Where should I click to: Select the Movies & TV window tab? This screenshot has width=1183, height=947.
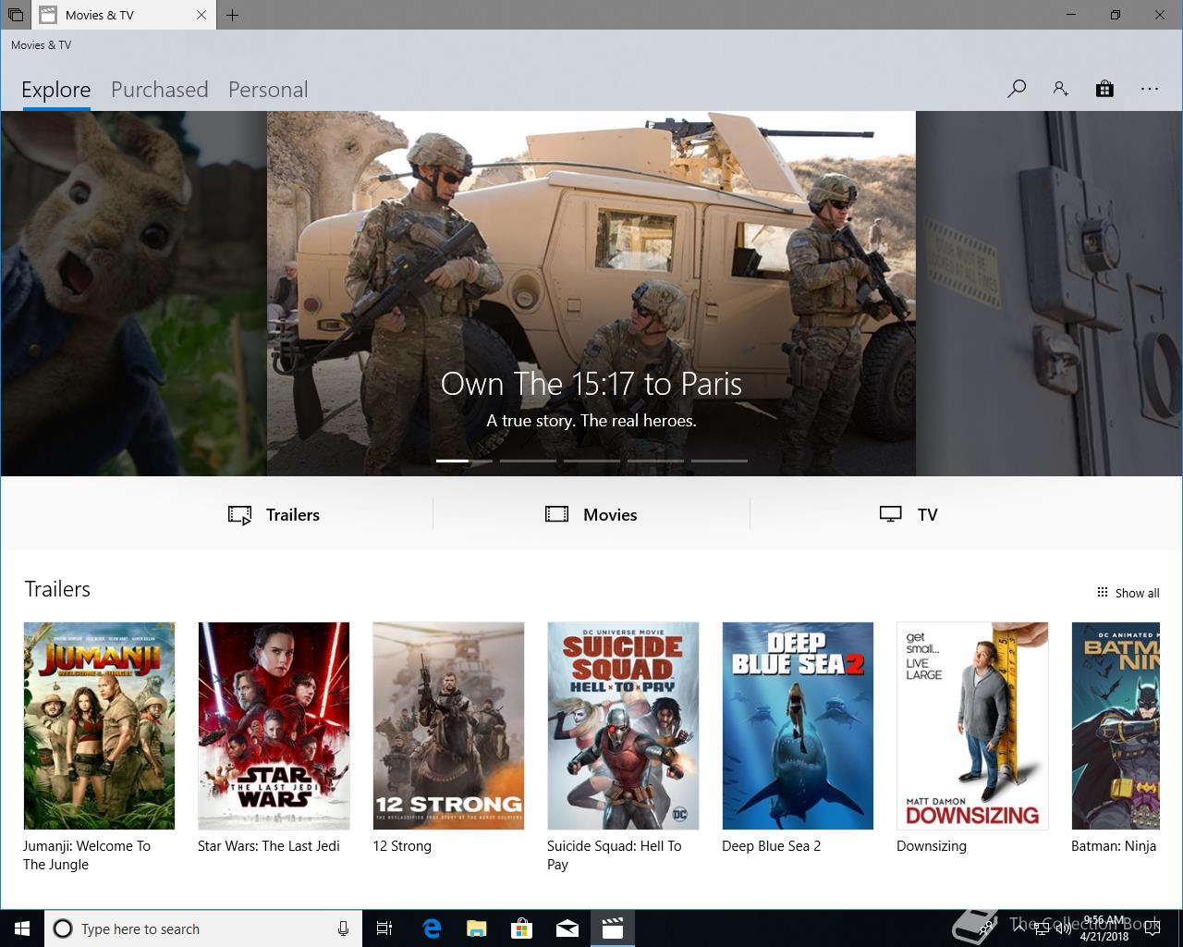point(124,15)
